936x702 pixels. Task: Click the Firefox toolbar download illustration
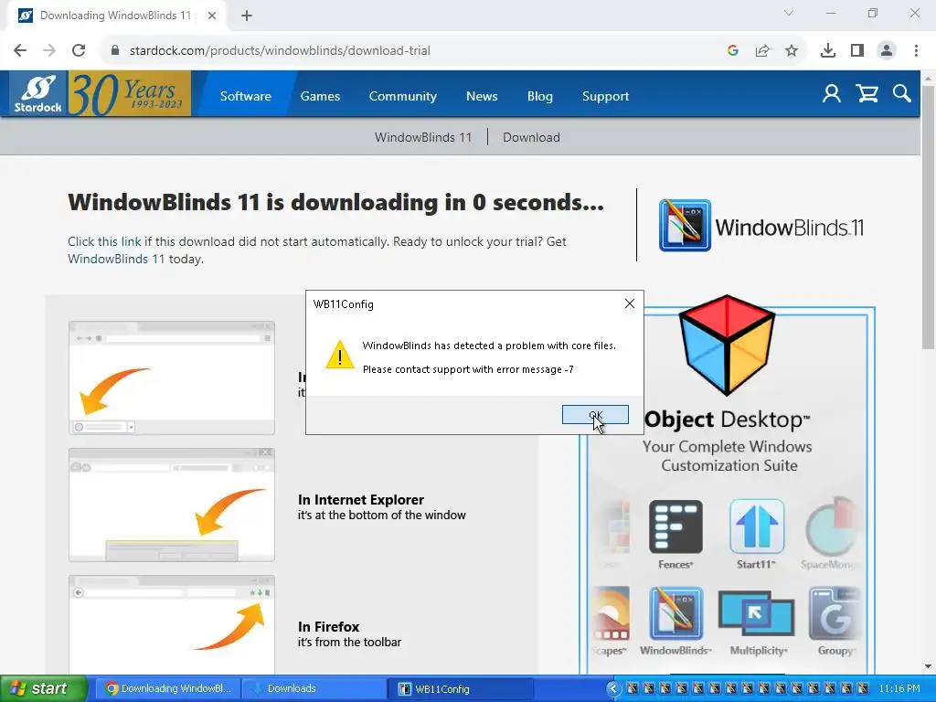coord(172,625)
